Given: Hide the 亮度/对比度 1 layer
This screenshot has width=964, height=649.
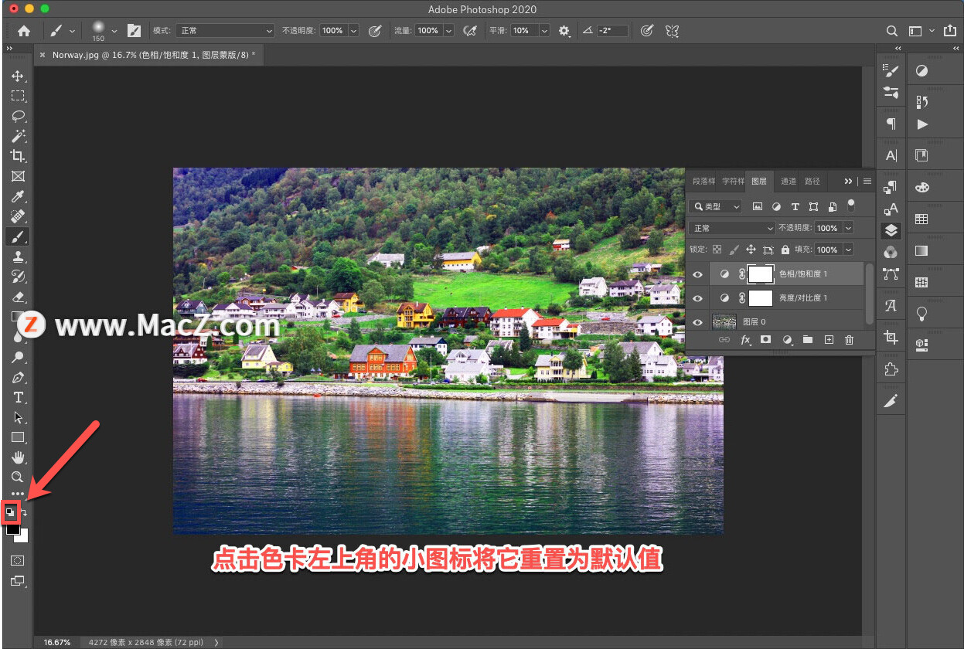Looking at the screenshot, I should tap(698, 297).
